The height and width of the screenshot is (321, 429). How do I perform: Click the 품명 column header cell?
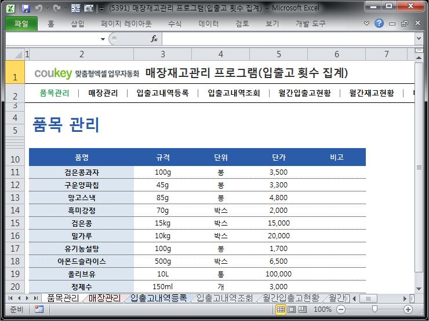[x=82, y=157]
